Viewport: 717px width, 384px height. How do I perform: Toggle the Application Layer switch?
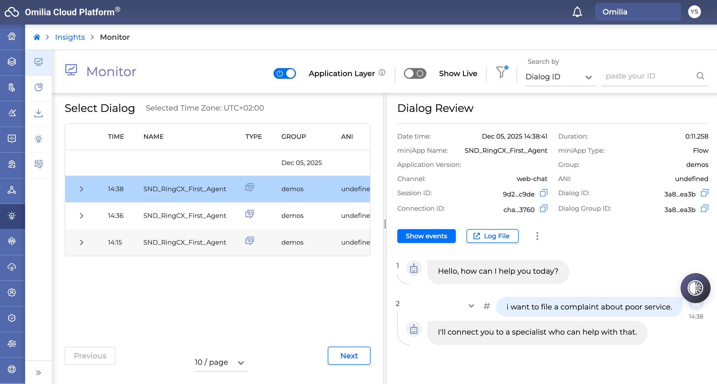pyautogui.click(x=284, y=73)
